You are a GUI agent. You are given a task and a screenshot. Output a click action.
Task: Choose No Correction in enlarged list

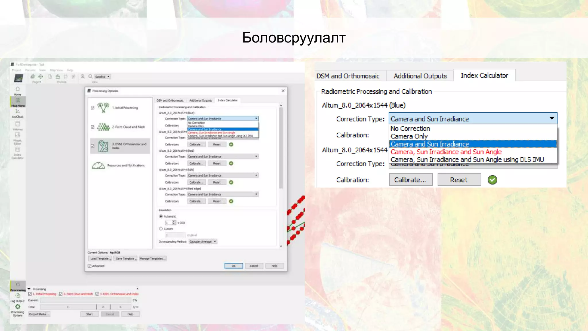tap(473, 128)
